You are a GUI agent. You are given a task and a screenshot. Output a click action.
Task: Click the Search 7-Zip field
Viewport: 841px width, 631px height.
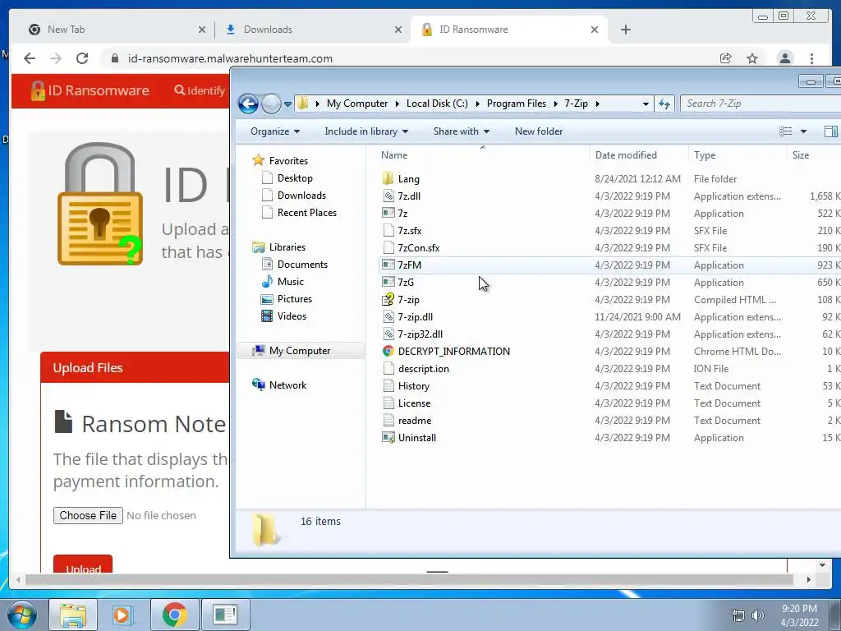(761, 104)
